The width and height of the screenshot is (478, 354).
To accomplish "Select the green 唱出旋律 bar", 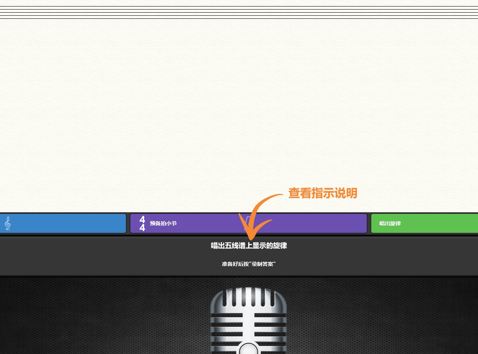I will [x=424, y=223].
